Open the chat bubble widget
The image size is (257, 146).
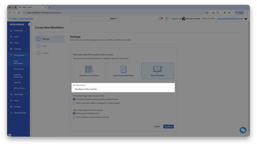tap(243, 130)
